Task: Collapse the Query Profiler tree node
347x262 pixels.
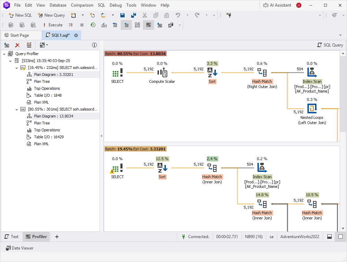Action: click(x=4, y=54)
